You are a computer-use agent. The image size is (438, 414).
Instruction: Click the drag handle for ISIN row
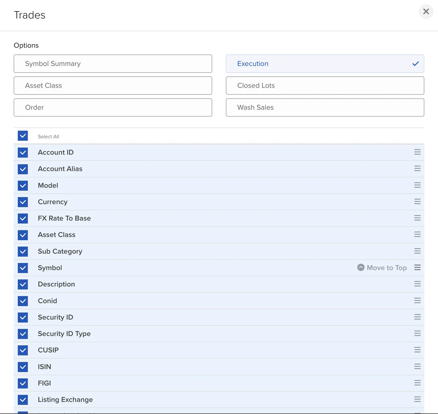coord(417,367)
